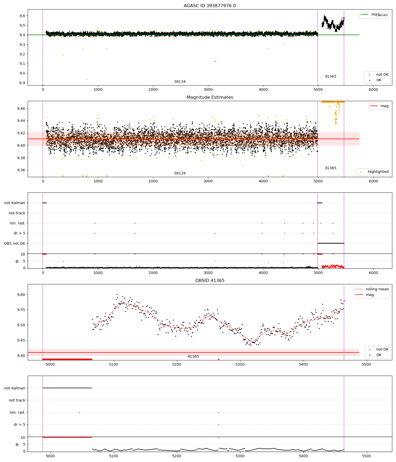Click the 'Highlighted' legend entry
The image size is (396, 462).
pyautogui.click(x=373, y=172)
